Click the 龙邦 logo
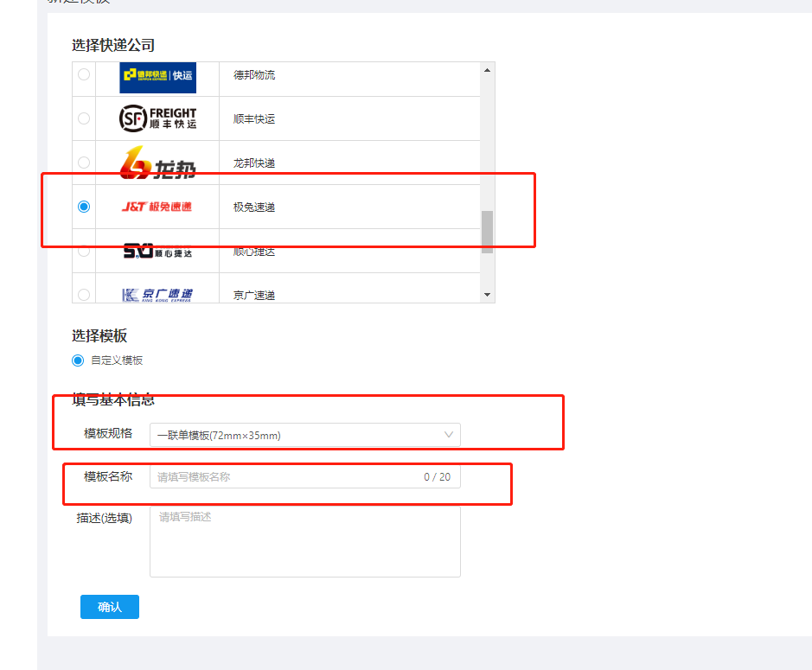This screenshot has width=812, height=670. [158, 163]
